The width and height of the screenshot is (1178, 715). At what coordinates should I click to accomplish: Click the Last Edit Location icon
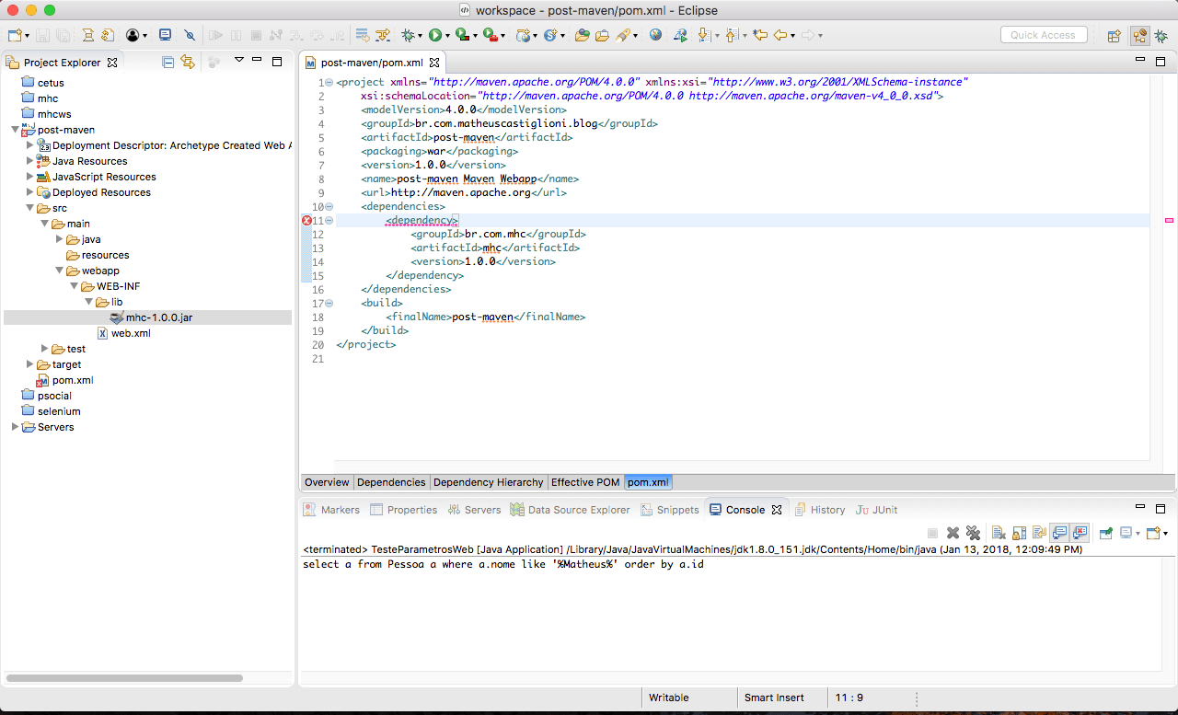coord(760,35)
